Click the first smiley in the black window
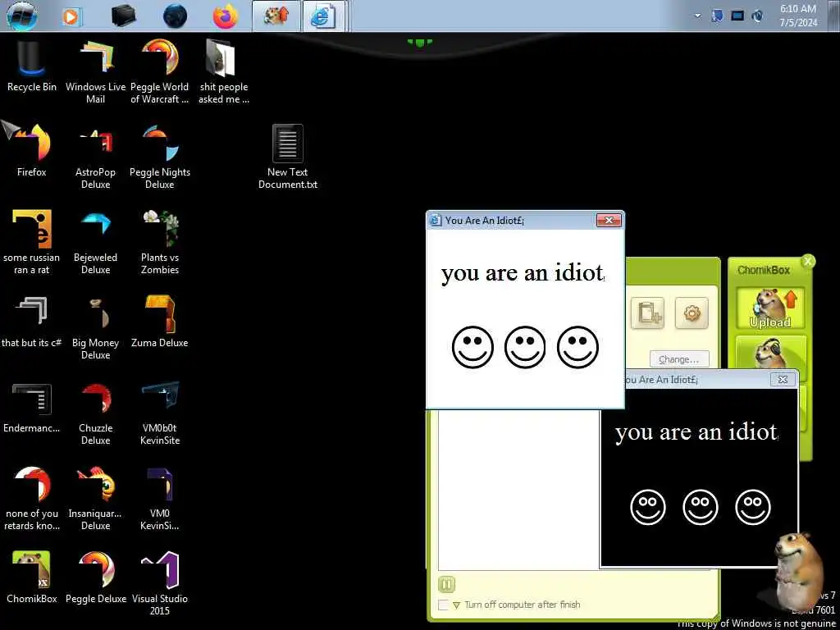The height and width of the screenshot is (630, 840). coord(648,507)
